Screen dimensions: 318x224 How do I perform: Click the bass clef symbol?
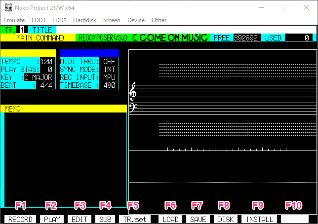tap(133, 108)
